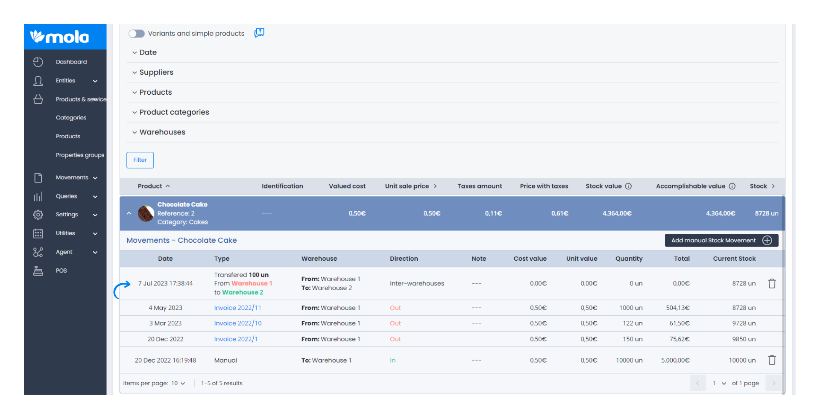The width and height of the screenshot is (820, 419).
Task: Open POS in the sidebar
Action: pyautogui.click(x=61, y=271)
